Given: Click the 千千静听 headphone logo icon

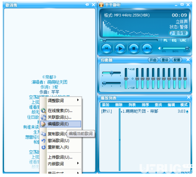Looking at the screenshot, I should [101, 5].
